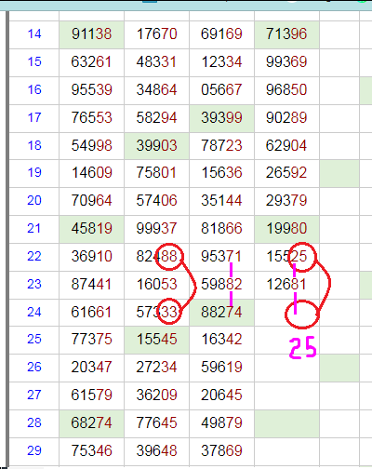Screen dimensions: 372x469
Task: Click the empty circled cell in row 24
Action: click(286, 312)
